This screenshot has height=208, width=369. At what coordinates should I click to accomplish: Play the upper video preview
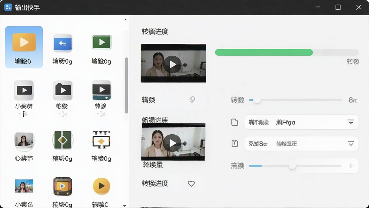coord(173,64)
